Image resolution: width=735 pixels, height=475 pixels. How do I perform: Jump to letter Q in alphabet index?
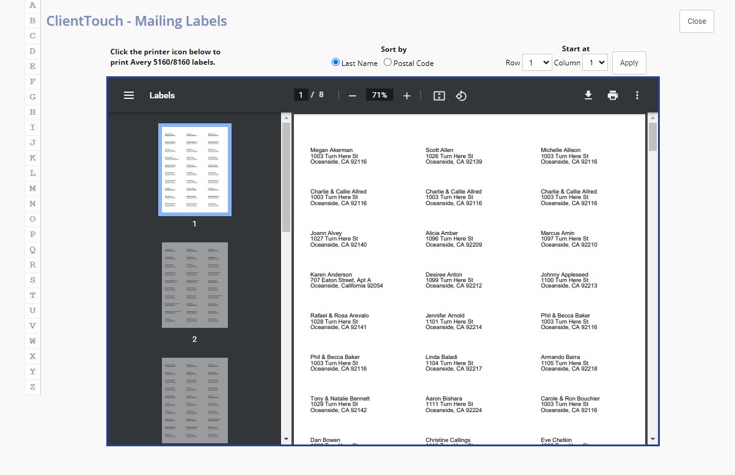click(x=32, y=250)
